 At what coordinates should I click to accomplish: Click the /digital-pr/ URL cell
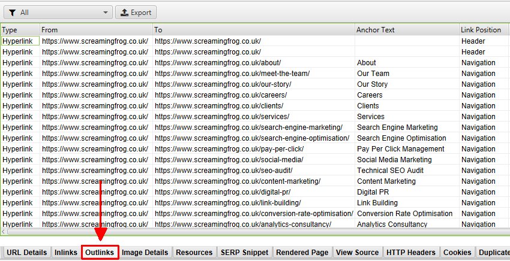coord(254,192)
